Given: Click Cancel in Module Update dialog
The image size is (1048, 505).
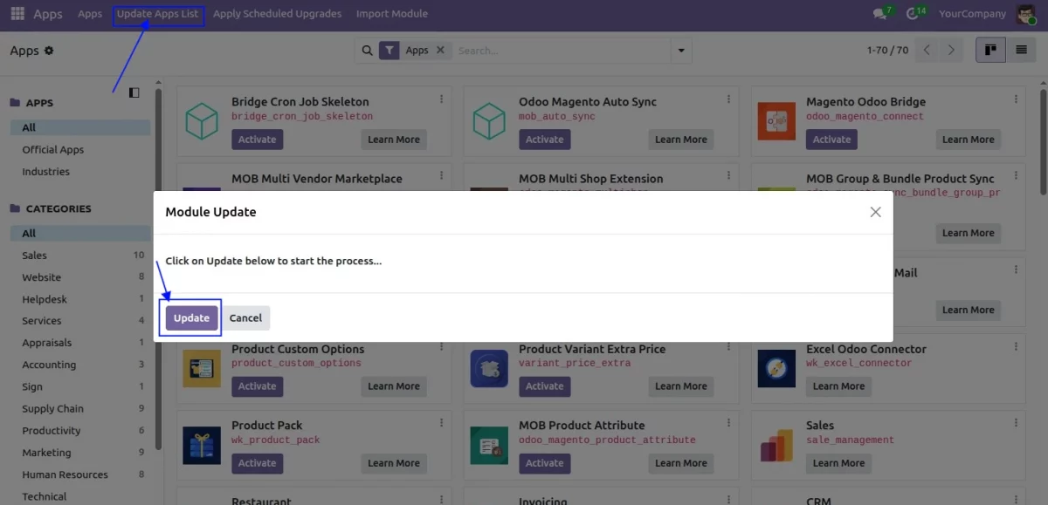Looking at the screenshot, I should tap(245, 318).
